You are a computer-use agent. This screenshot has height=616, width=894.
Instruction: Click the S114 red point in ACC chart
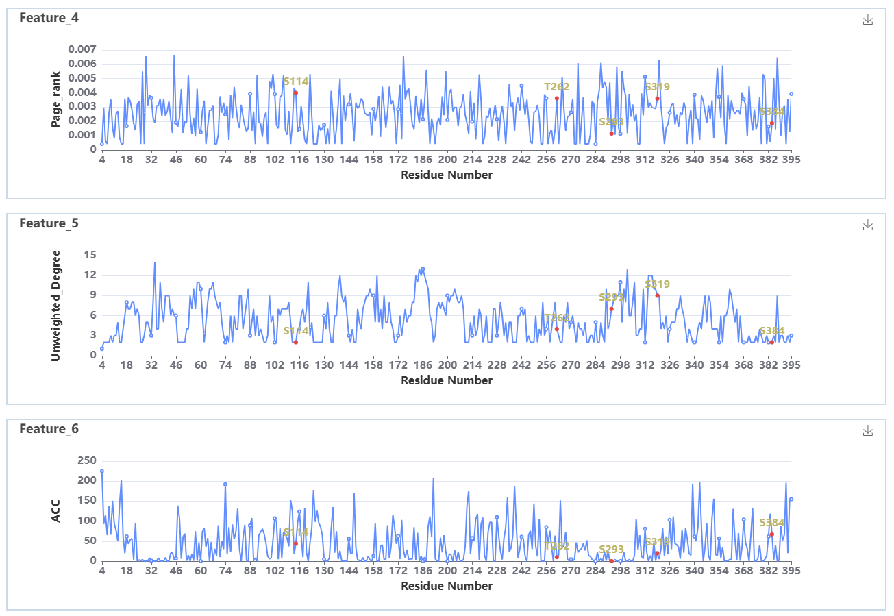pos(296,543)
